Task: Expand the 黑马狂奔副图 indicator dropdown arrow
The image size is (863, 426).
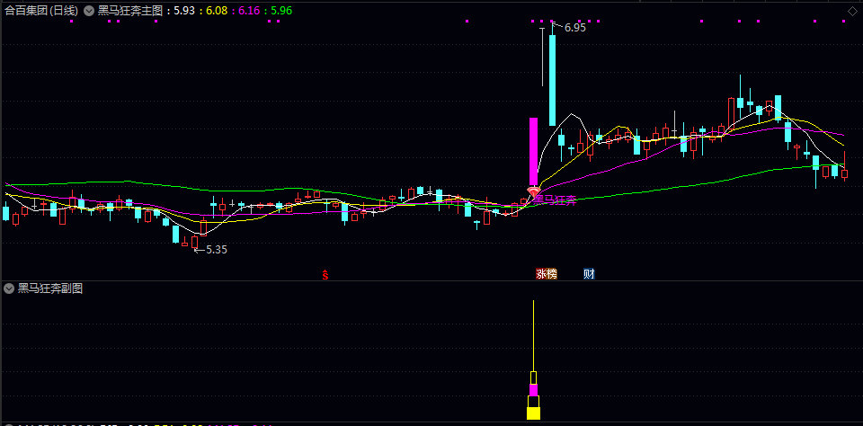Action: [x=8, y=288]
